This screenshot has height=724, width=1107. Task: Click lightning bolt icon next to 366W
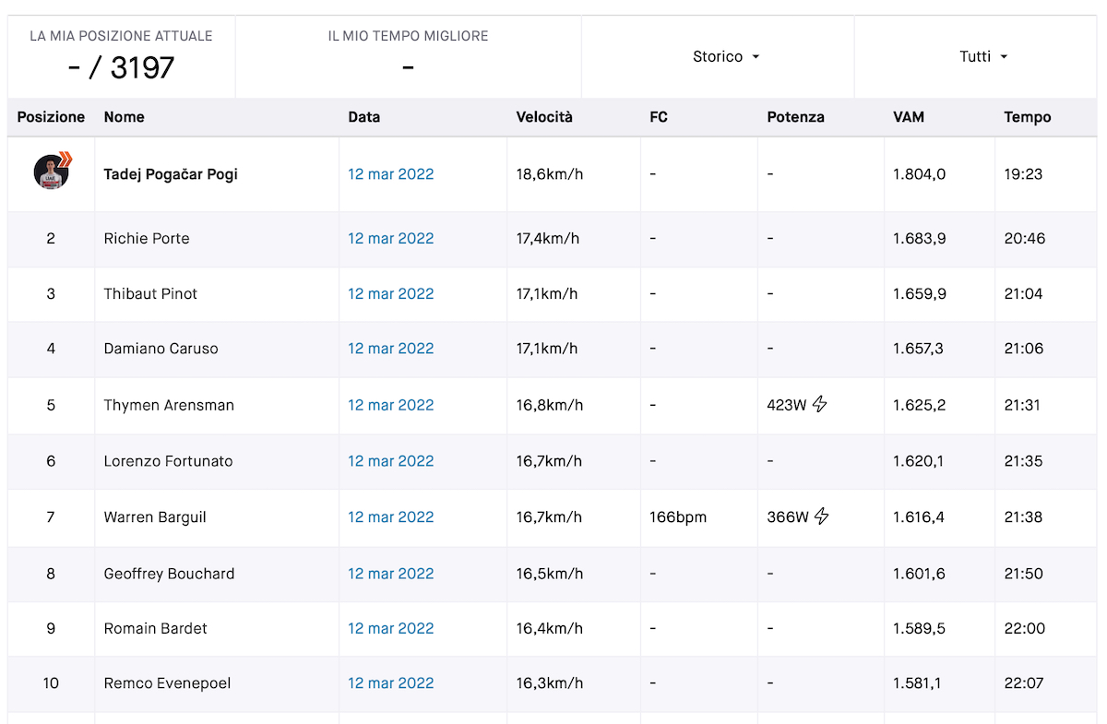[821, 516]
